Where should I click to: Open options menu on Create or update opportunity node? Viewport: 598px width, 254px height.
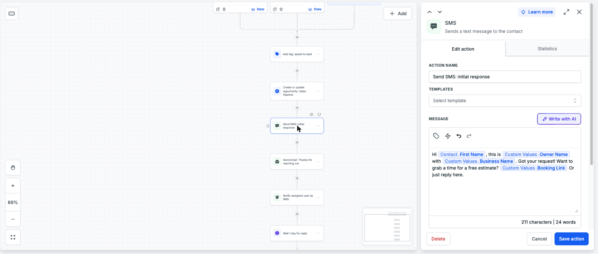coord(318,91)
